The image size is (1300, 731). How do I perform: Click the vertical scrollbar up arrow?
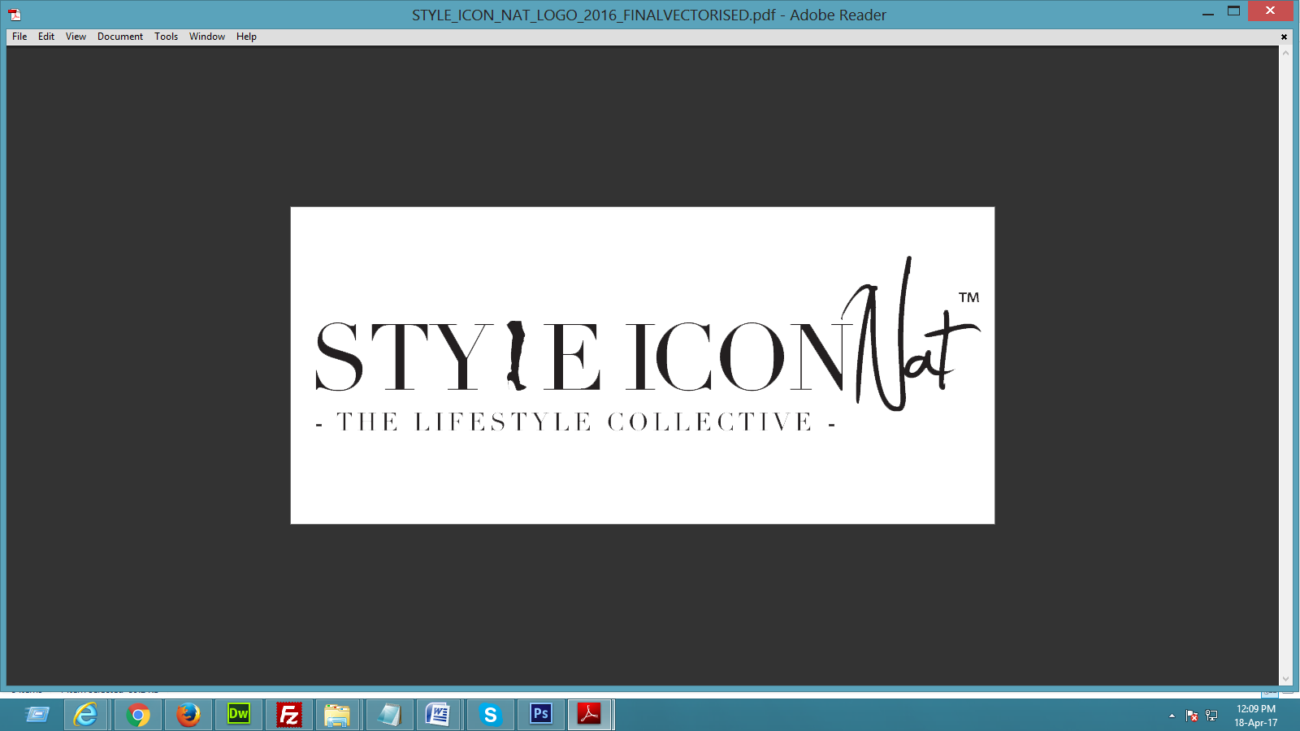(1285, 53)
